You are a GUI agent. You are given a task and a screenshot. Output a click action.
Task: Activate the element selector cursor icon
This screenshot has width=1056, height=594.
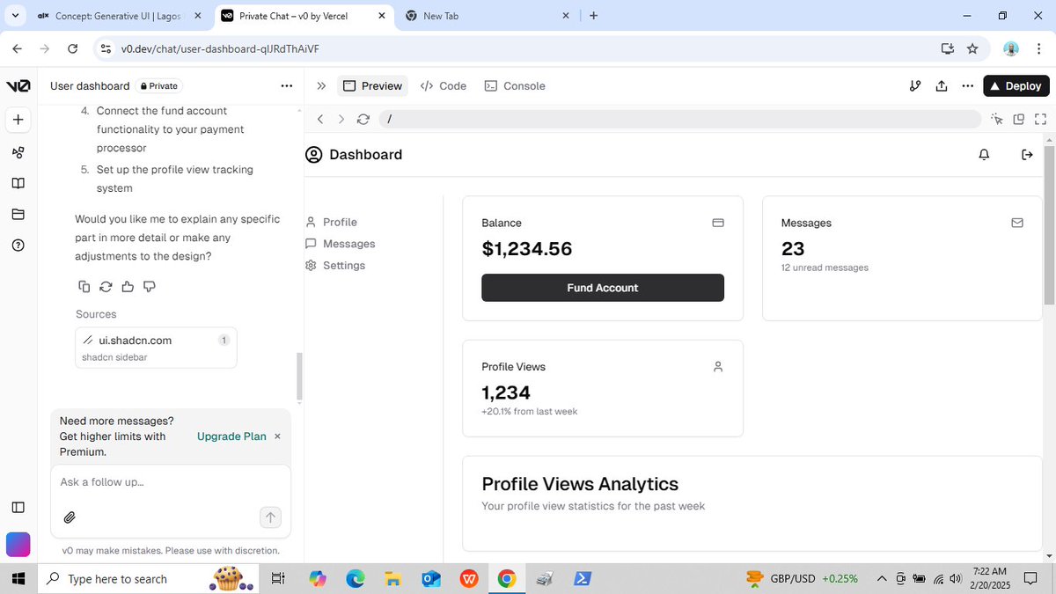click(996, 119)
